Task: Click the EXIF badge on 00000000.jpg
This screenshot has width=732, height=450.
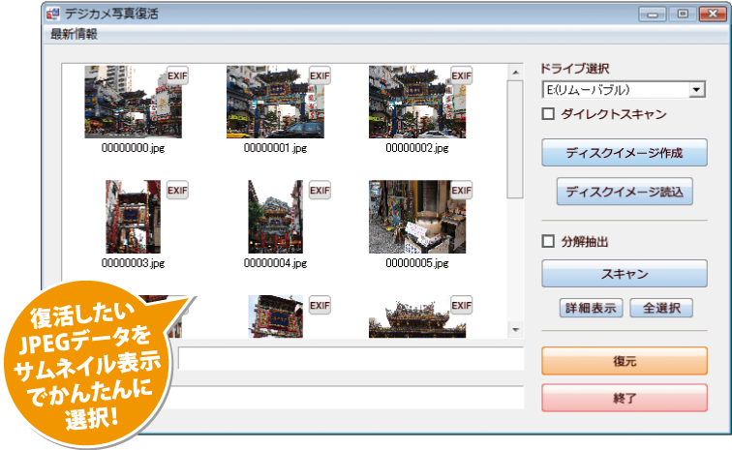Action: point(177,76)
